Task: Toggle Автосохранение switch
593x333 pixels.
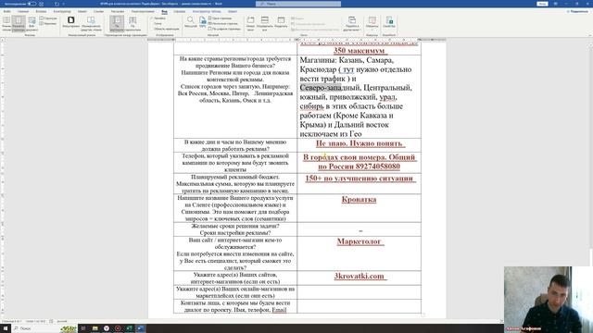Action: point(32,4)
